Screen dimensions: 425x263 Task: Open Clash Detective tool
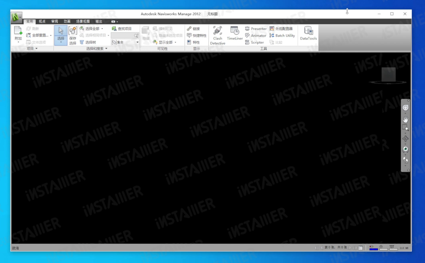218,35
